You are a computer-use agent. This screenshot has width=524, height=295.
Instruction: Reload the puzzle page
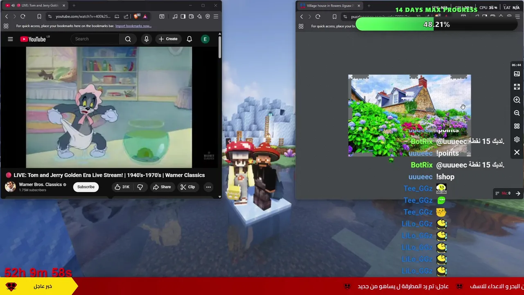click(318, 16)
